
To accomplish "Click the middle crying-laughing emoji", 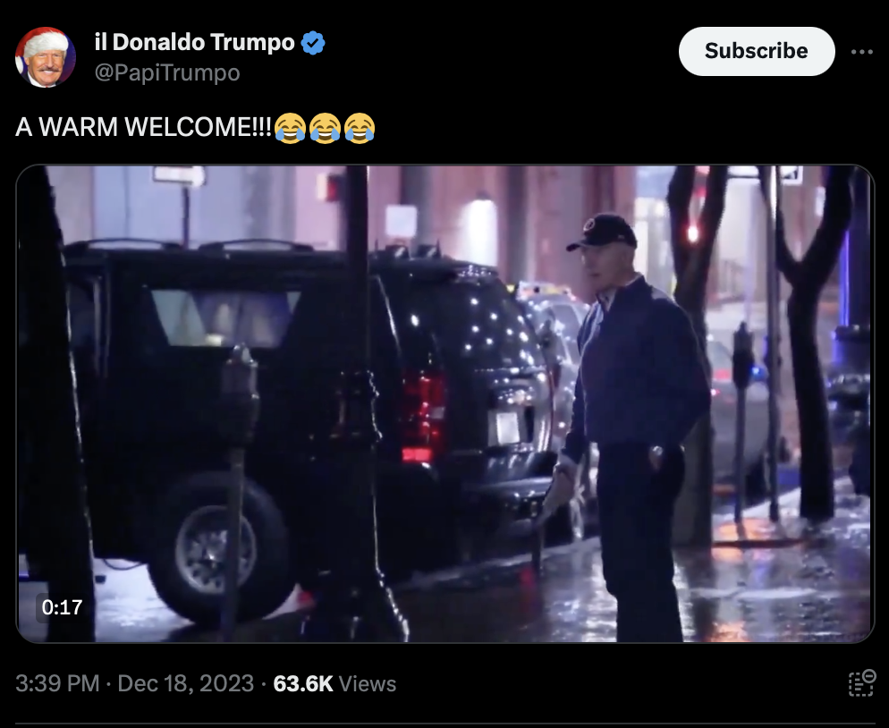I will click(x=325, y=128).
